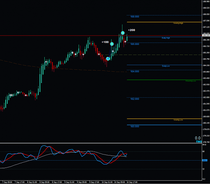Click the 8 Sep 09:00 time label
The height and width of the screenshot is (184, 210).
(44, 182)
